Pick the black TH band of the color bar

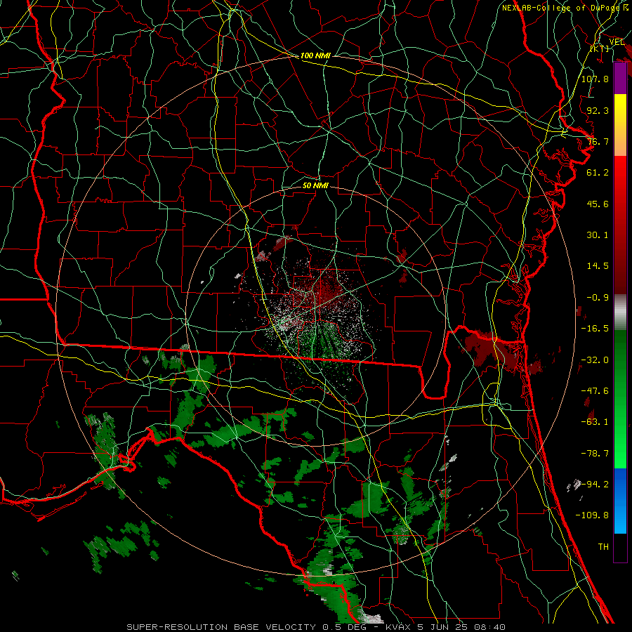pyautogui.click(x=620, y=548)
